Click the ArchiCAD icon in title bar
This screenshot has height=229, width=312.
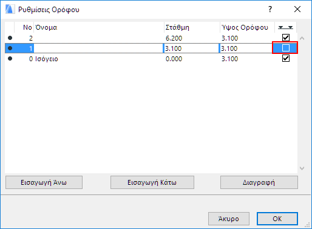[x=10, y=9]
